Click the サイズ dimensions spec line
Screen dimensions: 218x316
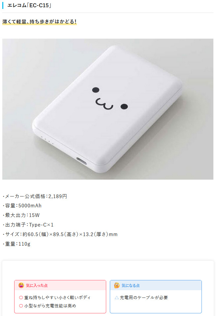pyautogui.click(x=60, y=234)
